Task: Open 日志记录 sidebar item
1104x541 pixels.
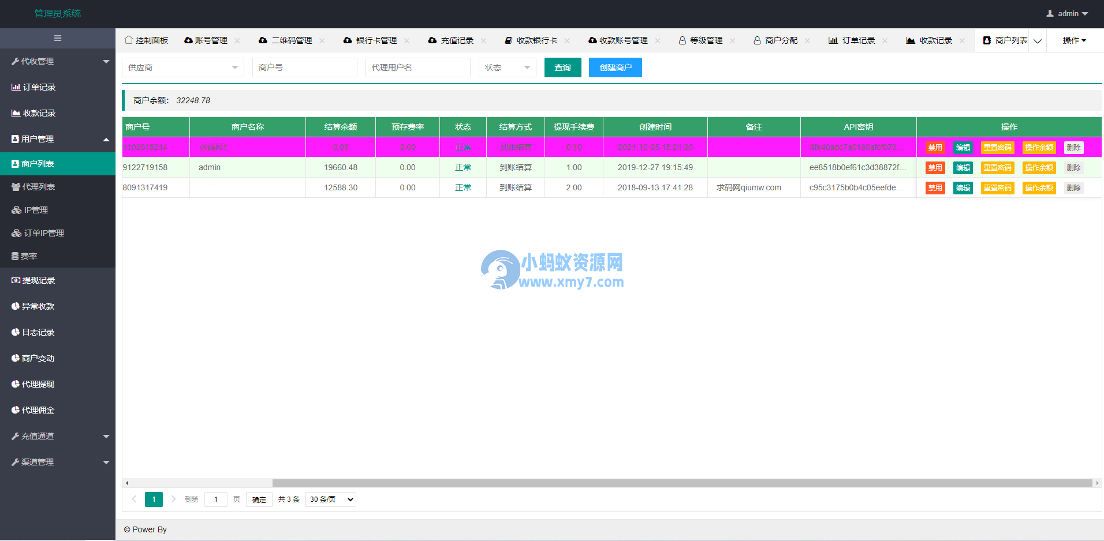Action: tap(38, 332)
